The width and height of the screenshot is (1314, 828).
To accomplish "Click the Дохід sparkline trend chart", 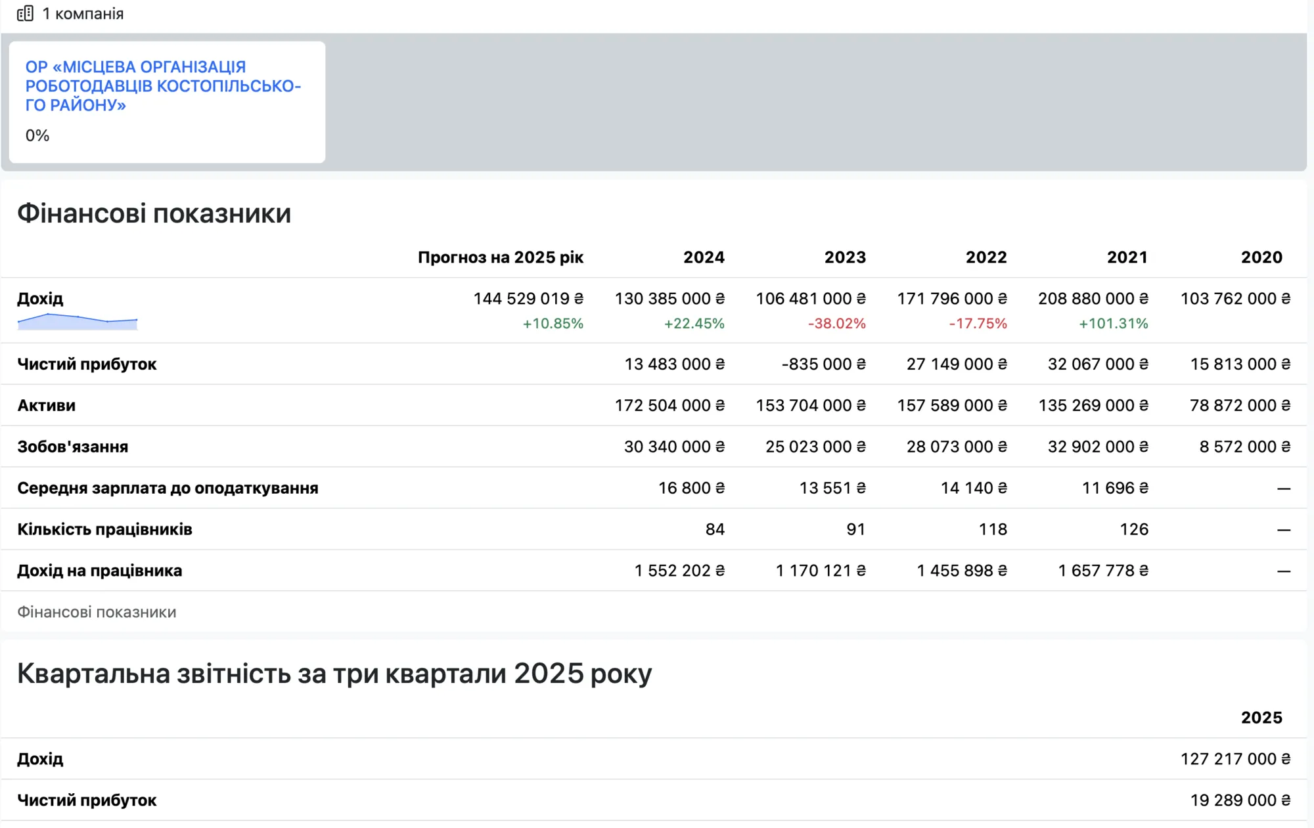I will [78, 322].
